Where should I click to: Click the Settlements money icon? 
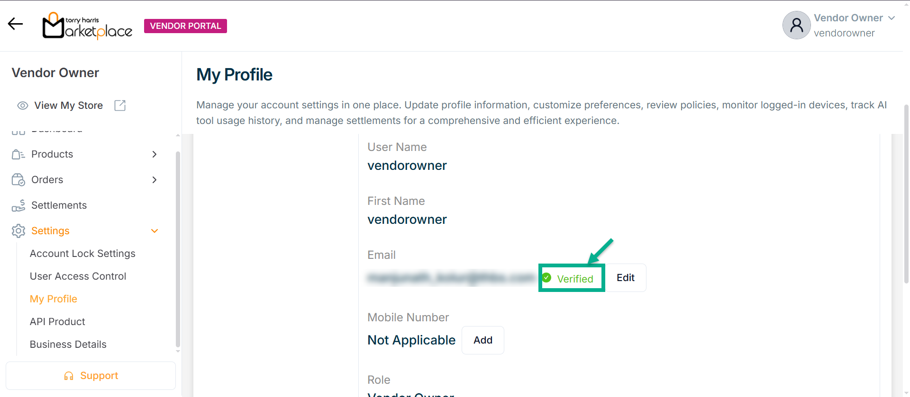pyautogui.click(x=18, y=205)
